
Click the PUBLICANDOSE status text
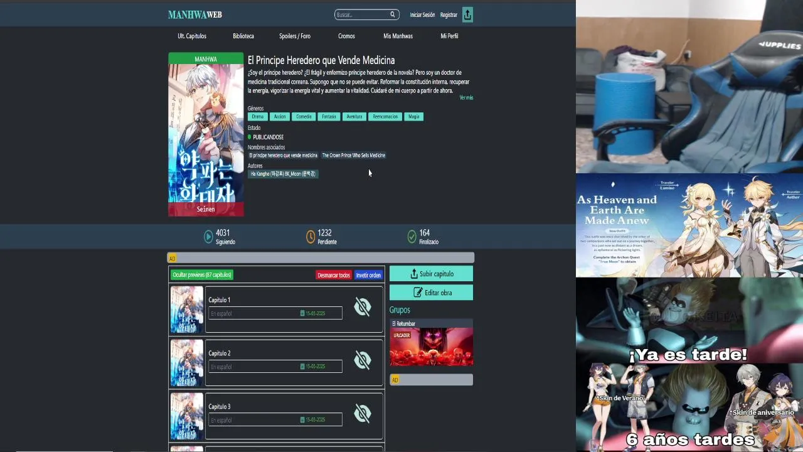[x=269, y=137]
